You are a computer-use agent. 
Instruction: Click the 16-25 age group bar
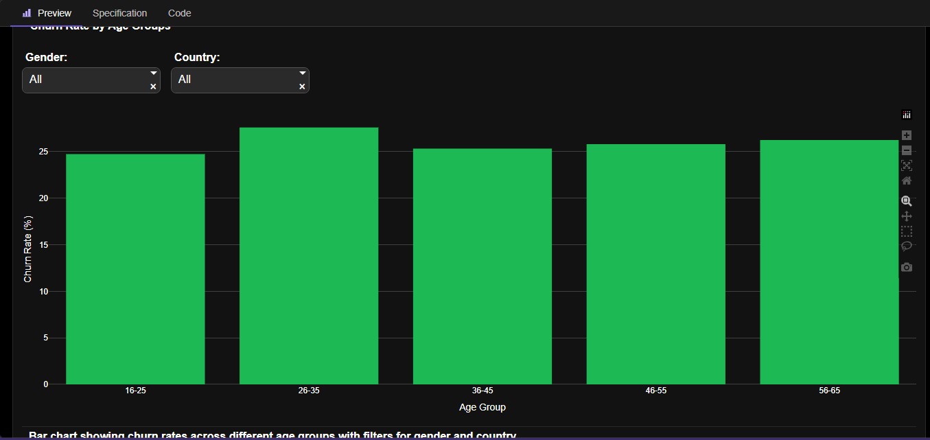coord(135,269)
